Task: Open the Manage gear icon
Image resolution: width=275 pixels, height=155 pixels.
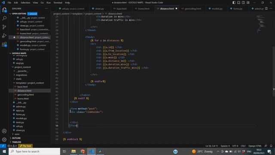Action: click(x=4, y=139)
